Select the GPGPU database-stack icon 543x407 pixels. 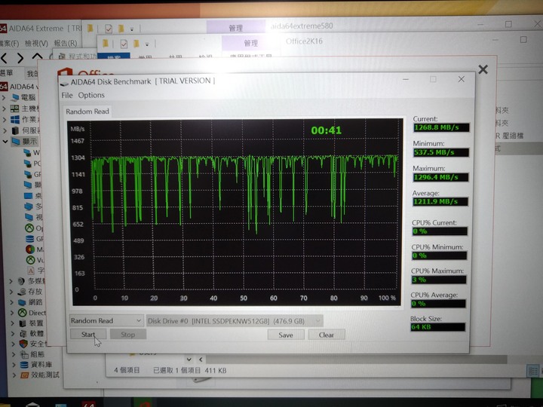(29, 239)
